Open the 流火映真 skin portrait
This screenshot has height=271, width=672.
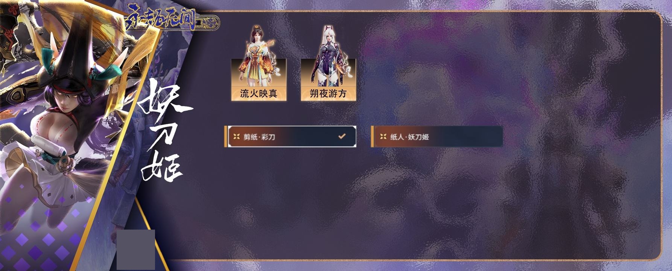(x=259, y=63)
